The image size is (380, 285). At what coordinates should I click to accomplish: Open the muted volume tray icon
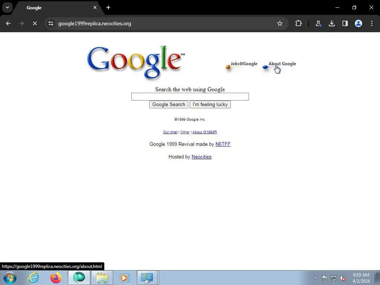343,278
